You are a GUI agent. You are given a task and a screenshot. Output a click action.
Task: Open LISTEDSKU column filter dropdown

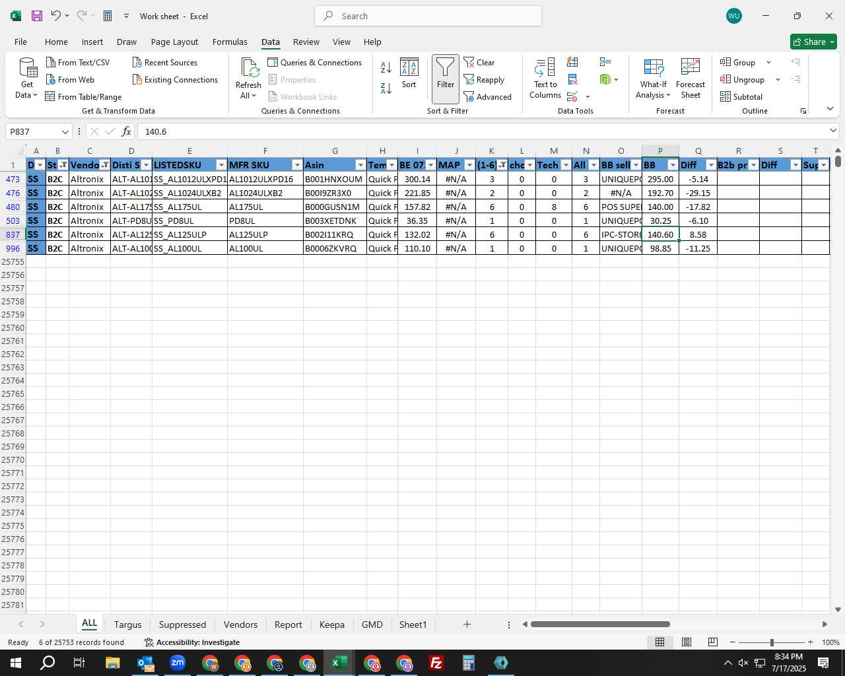tap(221, 165)
